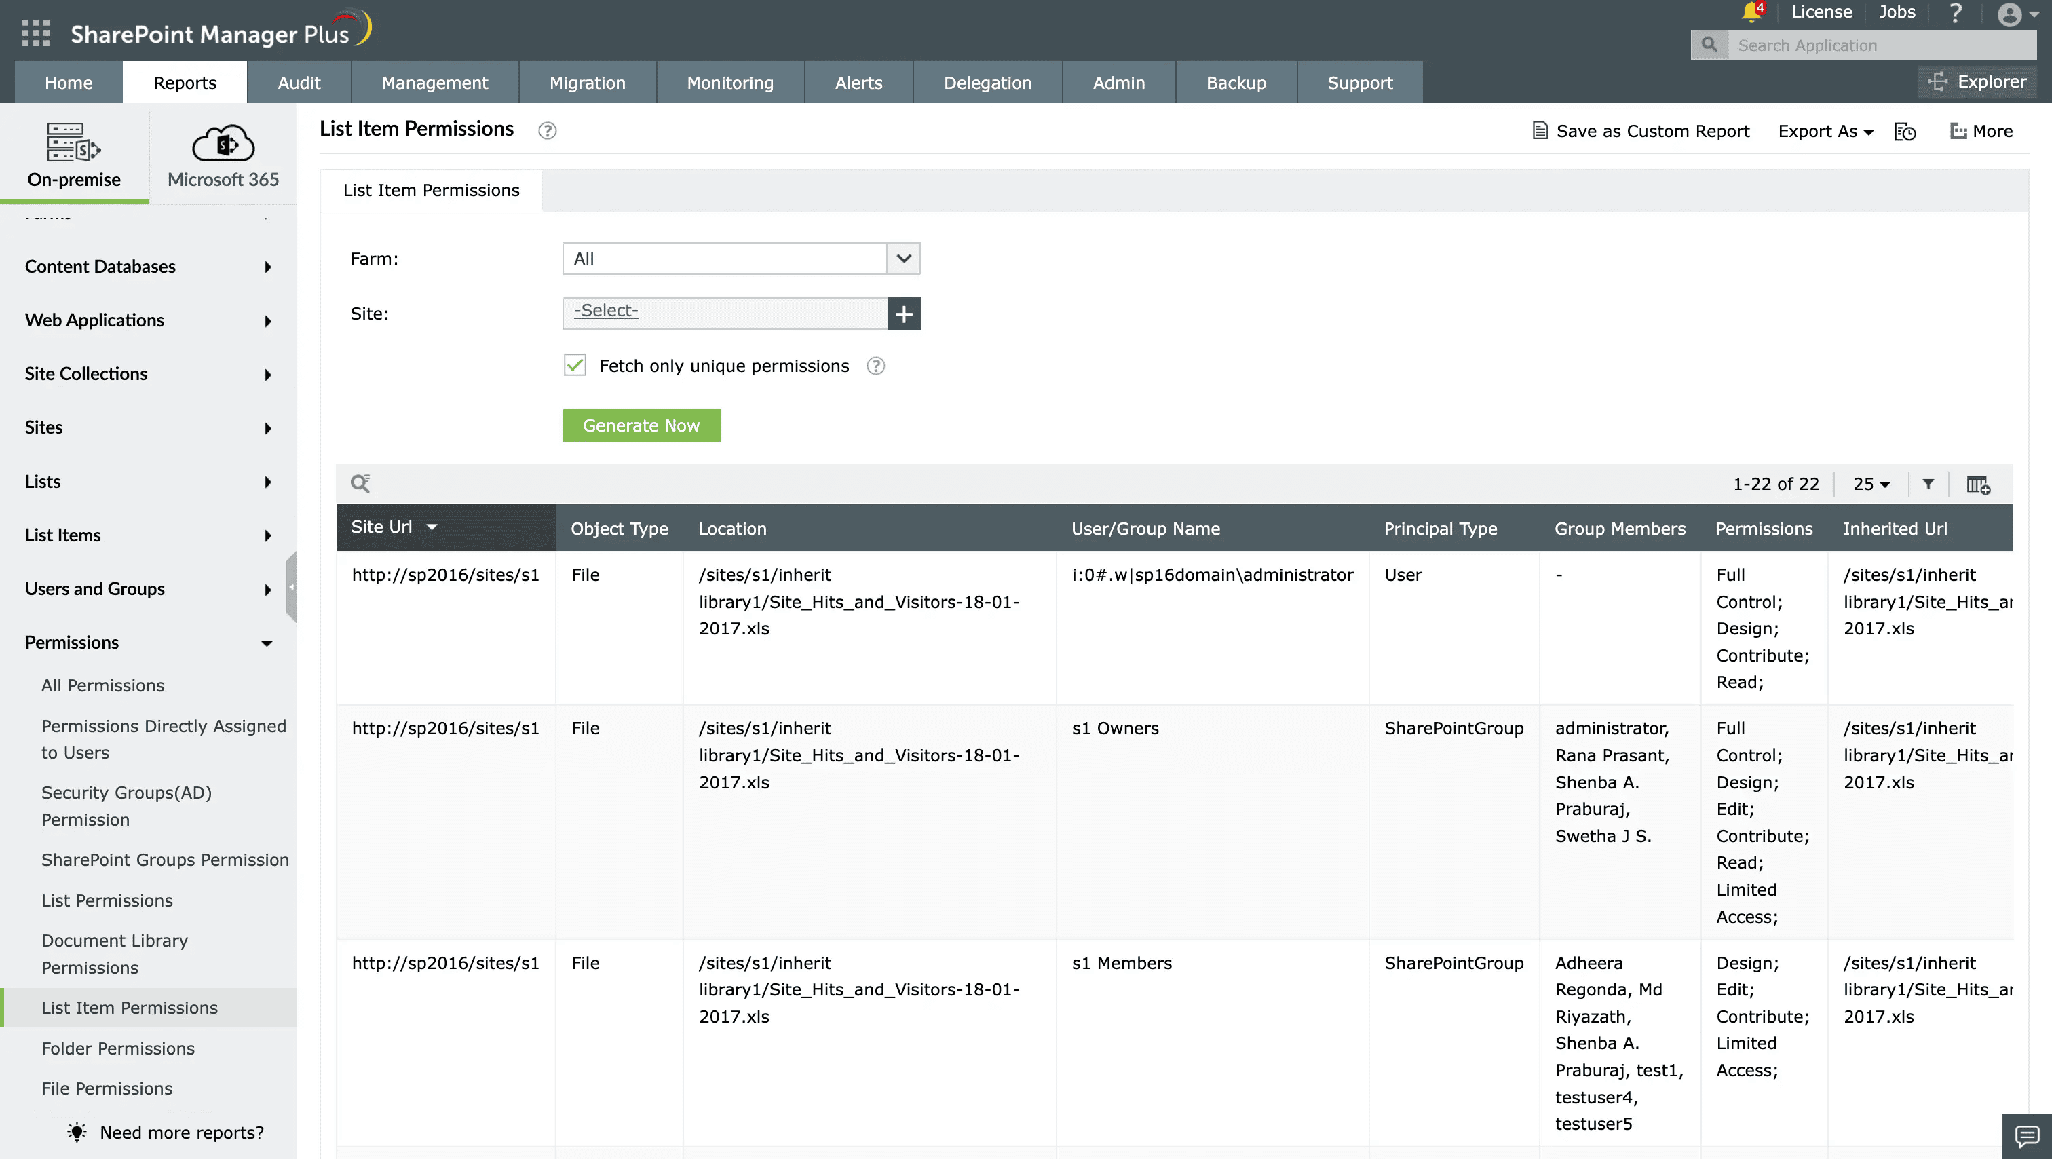Switch to the Audit tab
This screenshot has height=1159, width=2052.
tap(299, 83)
